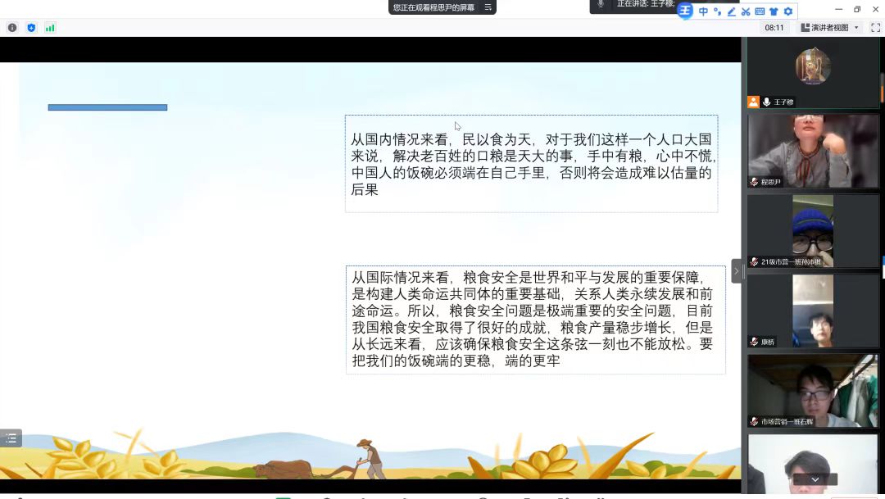Open the meeting info icon

pos(12,27)
